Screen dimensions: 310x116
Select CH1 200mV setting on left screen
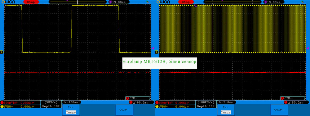click(20, 103)
